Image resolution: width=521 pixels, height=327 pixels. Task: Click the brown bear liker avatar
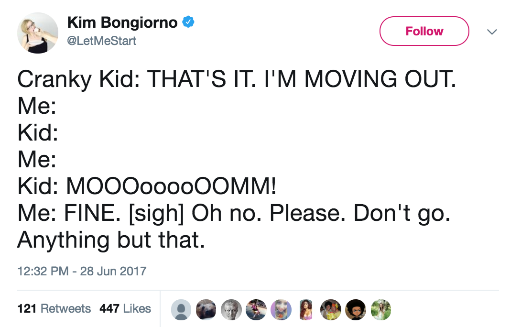point(206,309)
